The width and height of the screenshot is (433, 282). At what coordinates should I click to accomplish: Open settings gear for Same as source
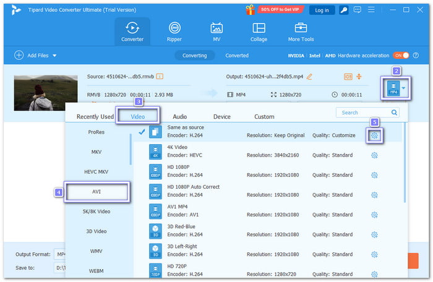(x=374, y=135)
